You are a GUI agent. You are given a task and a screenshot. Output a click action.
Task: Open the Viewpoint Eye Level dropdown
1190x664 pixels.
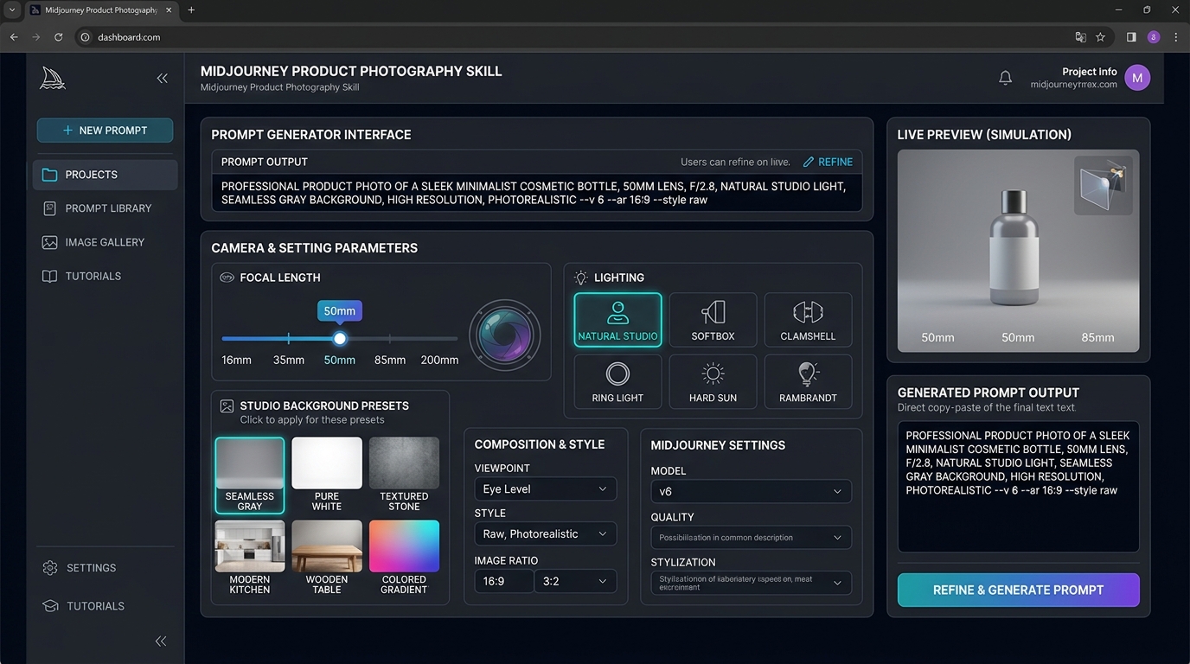[546, 488]
